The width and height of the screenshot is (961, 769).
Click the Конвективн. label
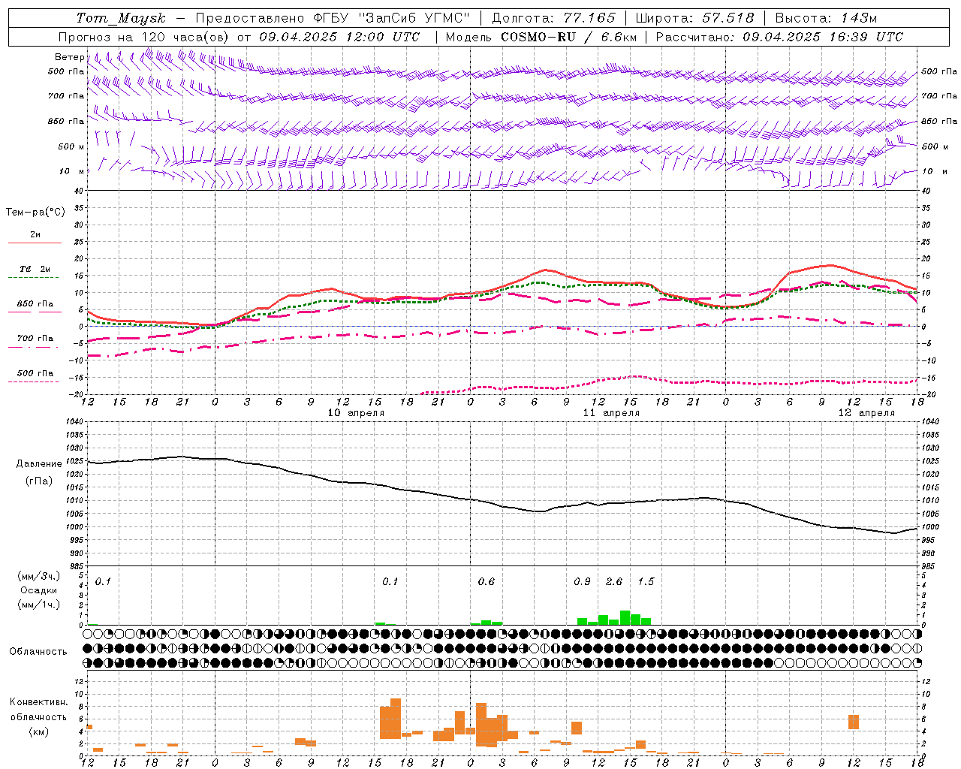pos(38,702)
